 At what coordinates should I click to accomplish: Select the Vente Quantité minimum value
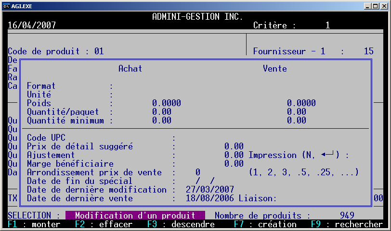click(x=297, y=121)
